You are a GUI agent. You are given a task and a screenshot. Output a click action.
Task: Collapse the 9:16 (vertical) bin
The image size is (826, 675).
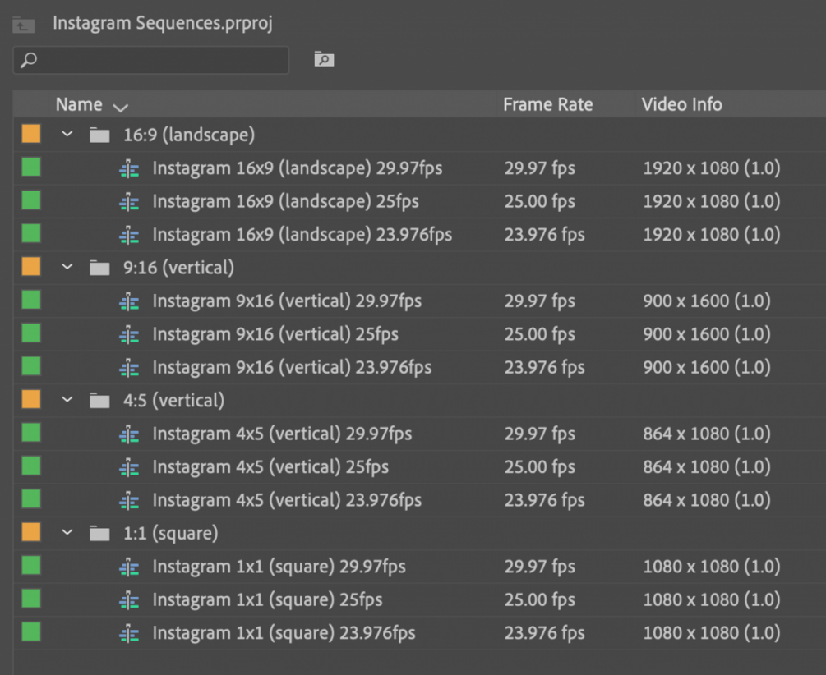pyautogui.click(x=67, y=268)
